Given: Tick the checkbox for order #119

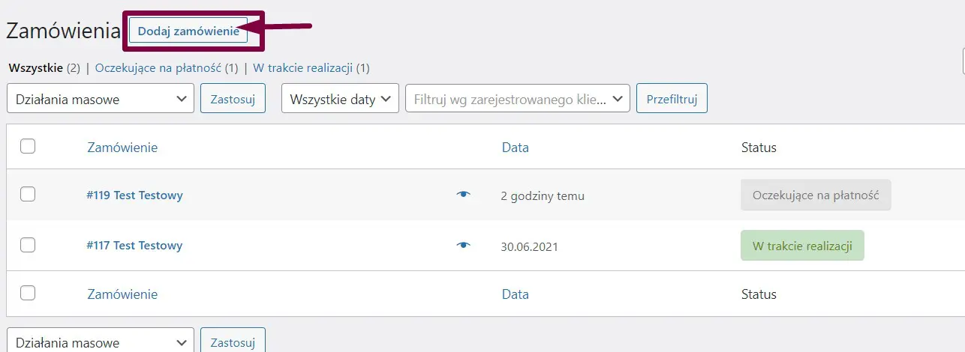Looking at the screenshot, I should [x=28, y=195].
